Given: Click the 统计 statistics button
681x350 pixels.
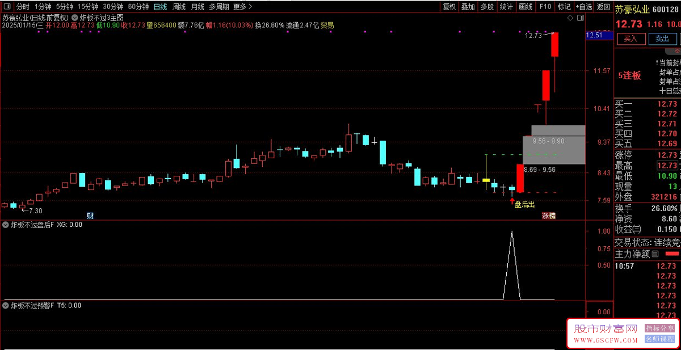Looking at the screenshot, I should click(x=506, y=7).
